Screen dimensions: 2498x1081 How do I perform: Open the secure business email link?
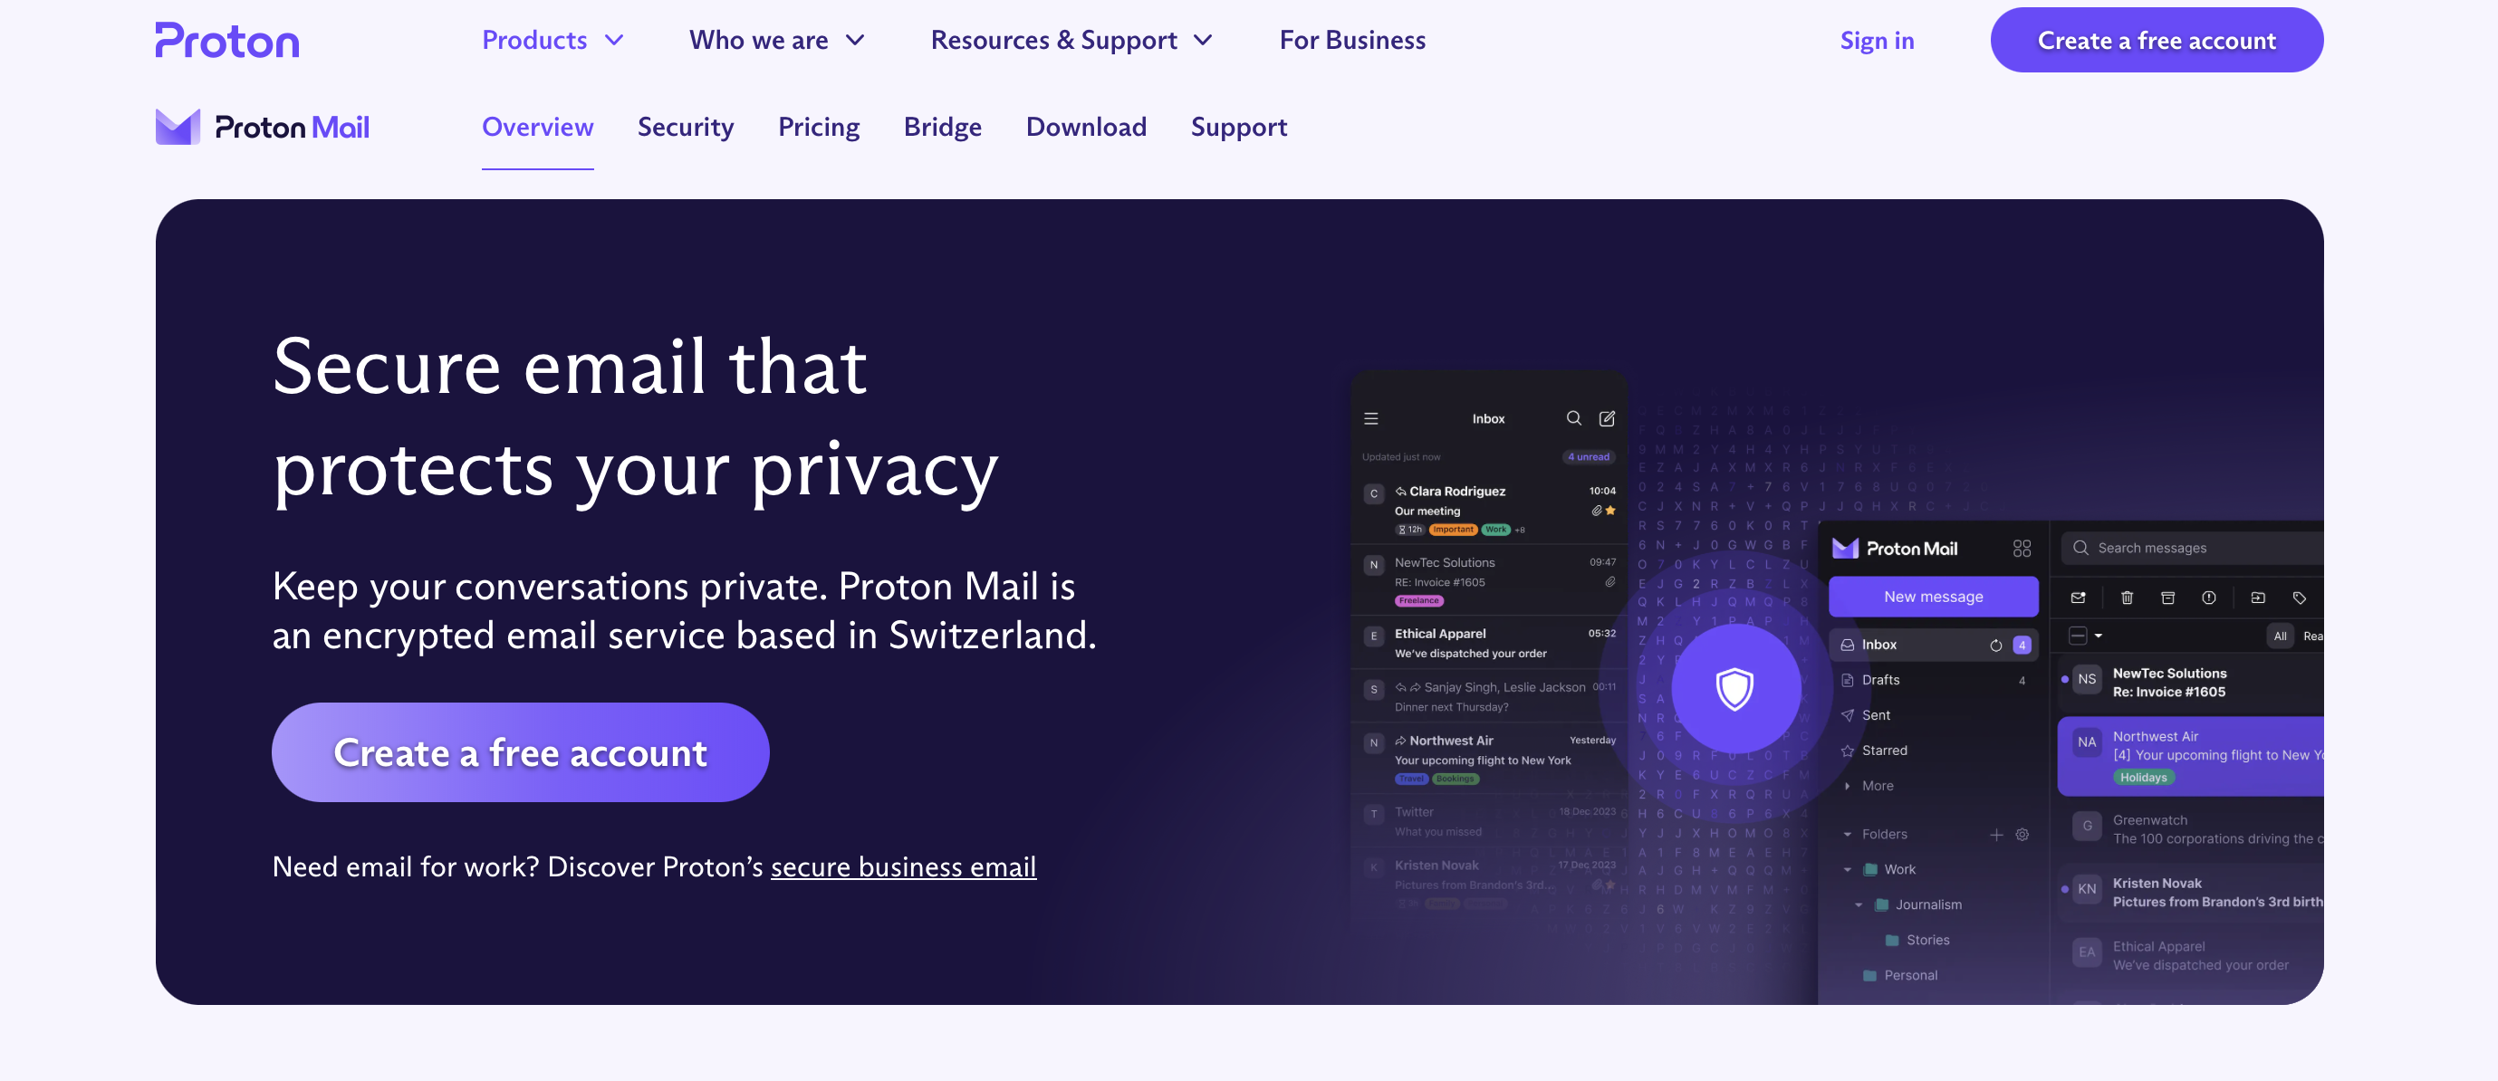tap(903, 866)
